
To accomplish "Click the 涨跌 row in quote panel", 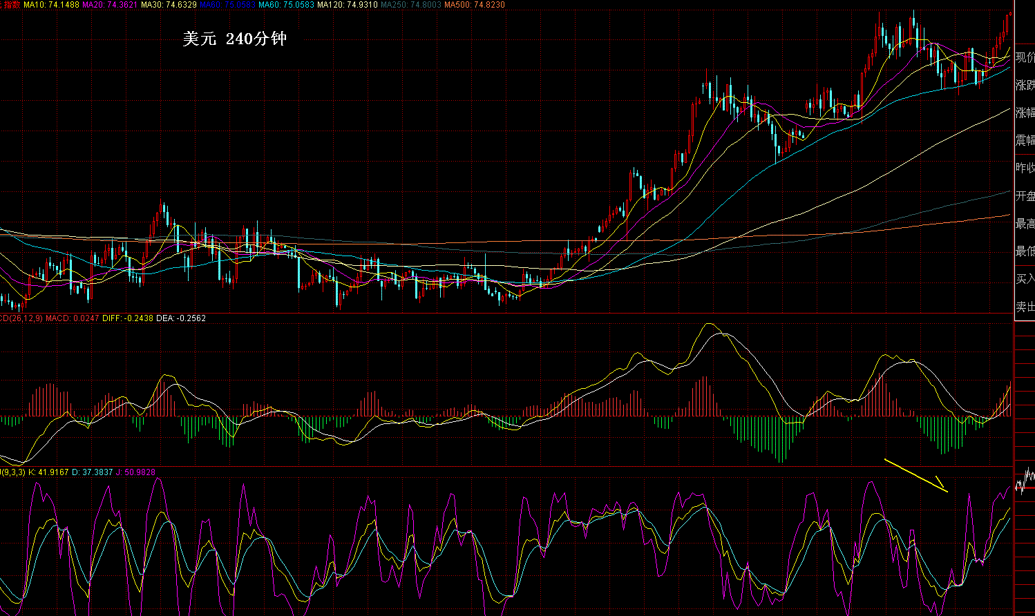I will pyautogui.click(x=1025, y=85).
